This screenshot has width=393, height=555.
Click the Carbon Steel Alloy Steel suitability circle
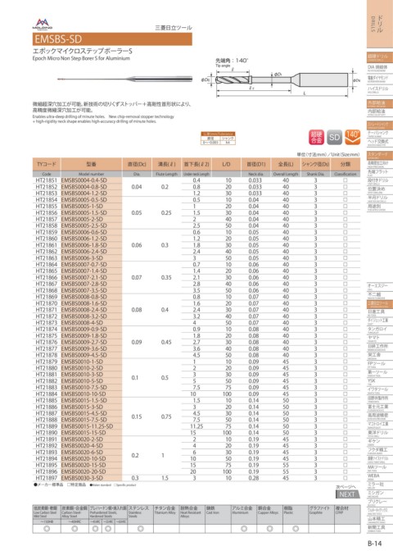[75, 529]
